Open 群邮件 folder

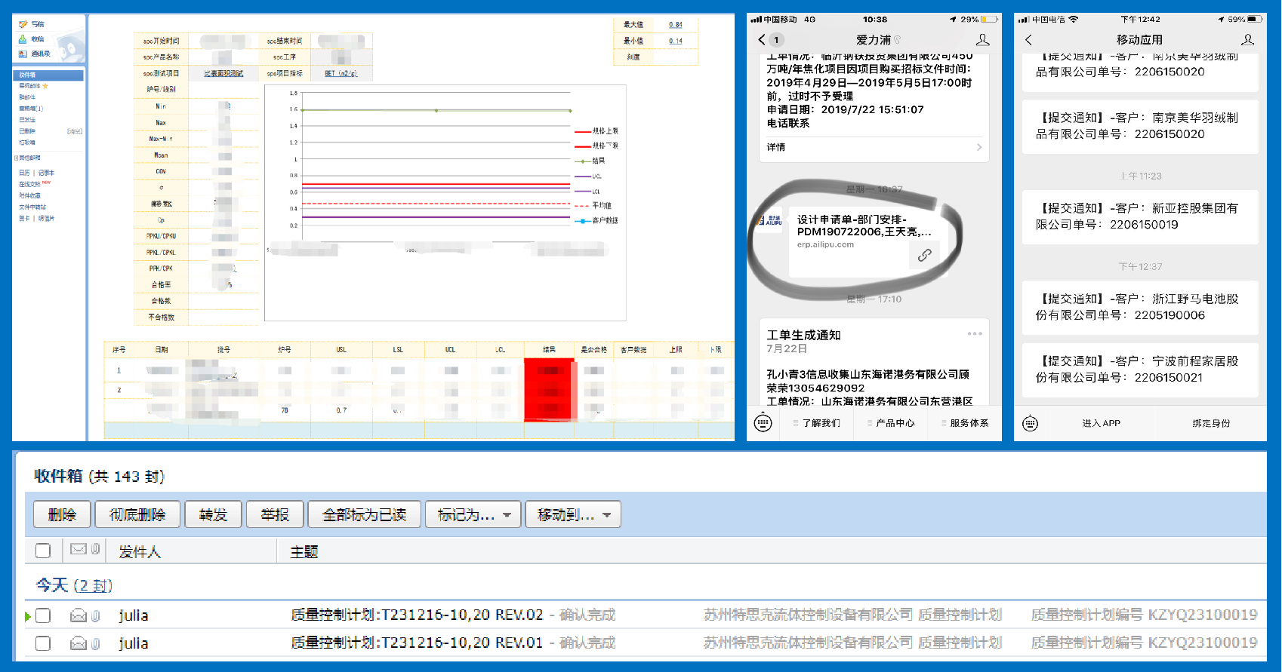(27, 97)
